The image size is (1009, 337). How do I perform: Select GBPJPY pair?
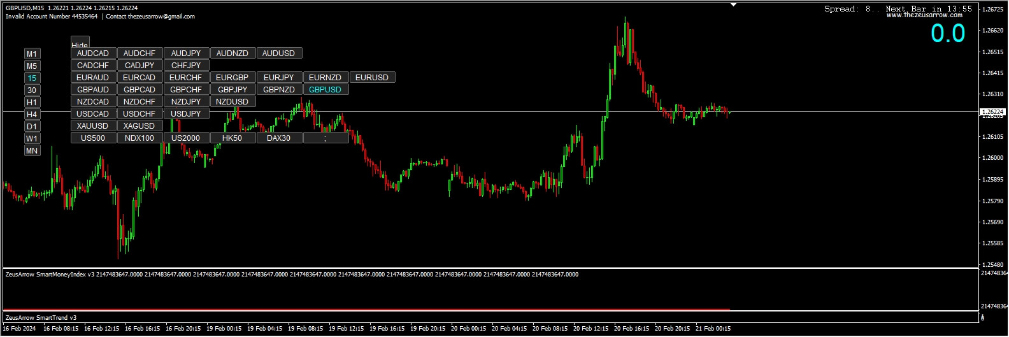(x=233, y=90)
